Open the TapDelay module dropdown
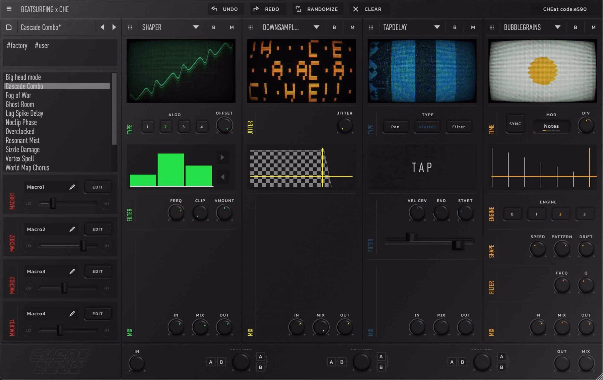Viewport: 603px width, 380px height. (437, 27)
